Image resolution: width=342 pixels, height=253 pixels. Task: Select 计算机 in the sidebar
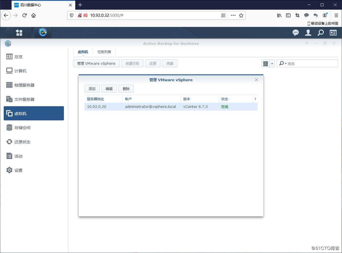tap(34, 71)
